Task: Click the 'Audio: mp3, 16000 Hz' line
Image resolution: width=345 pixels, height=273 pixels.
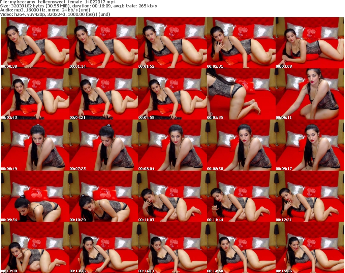Action: (45, 10)
